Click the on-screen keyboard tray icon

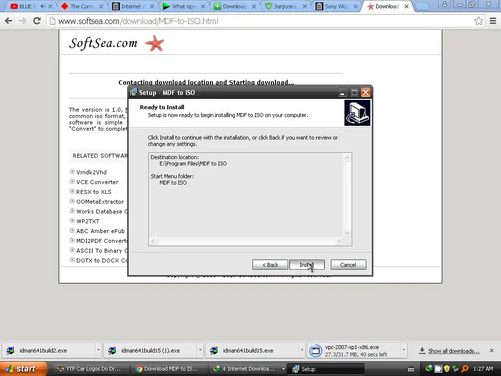tap(411, 369)
